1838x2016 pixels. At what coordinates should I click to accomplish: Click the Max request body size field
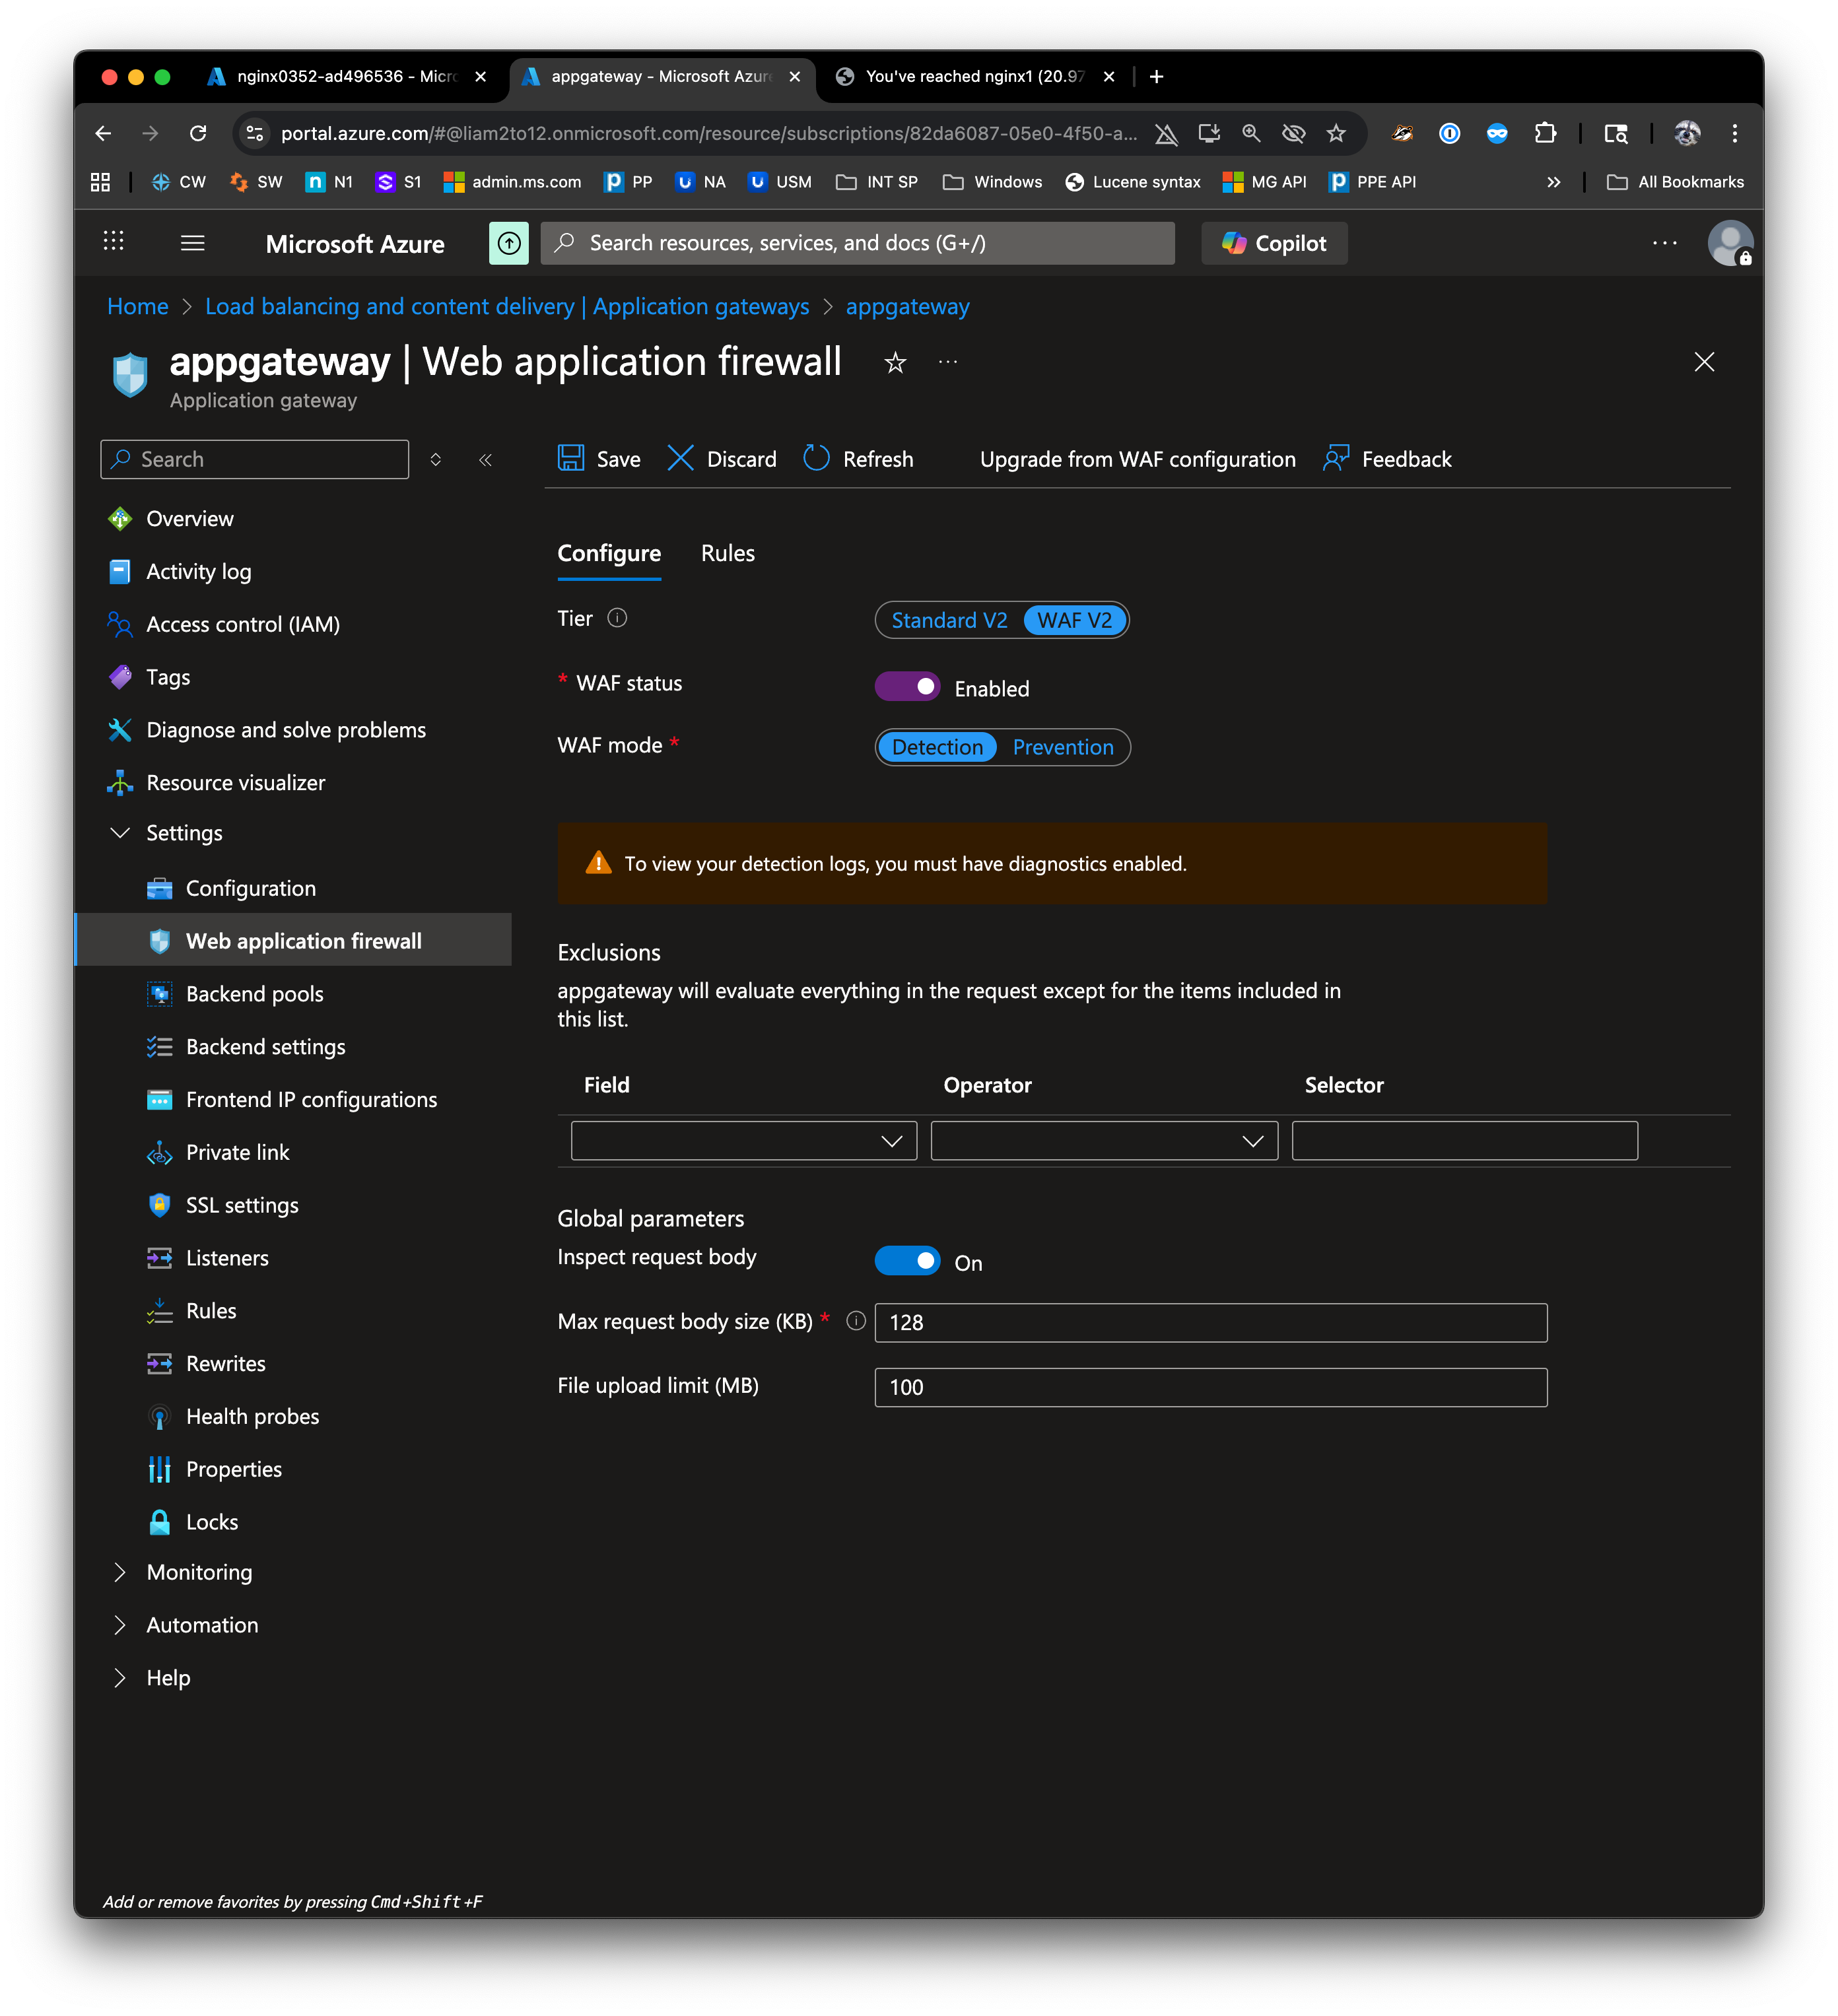click(x=1210, y=1322)
